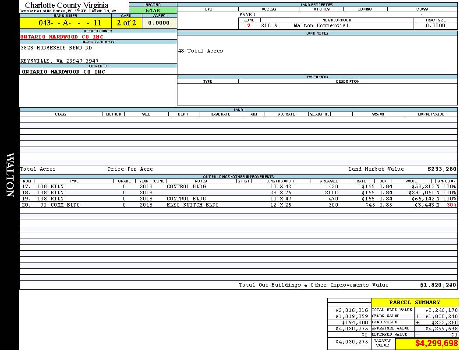
Task: Select the Owner ID name field
Action: pyautogui.click(x=64, y=72)
